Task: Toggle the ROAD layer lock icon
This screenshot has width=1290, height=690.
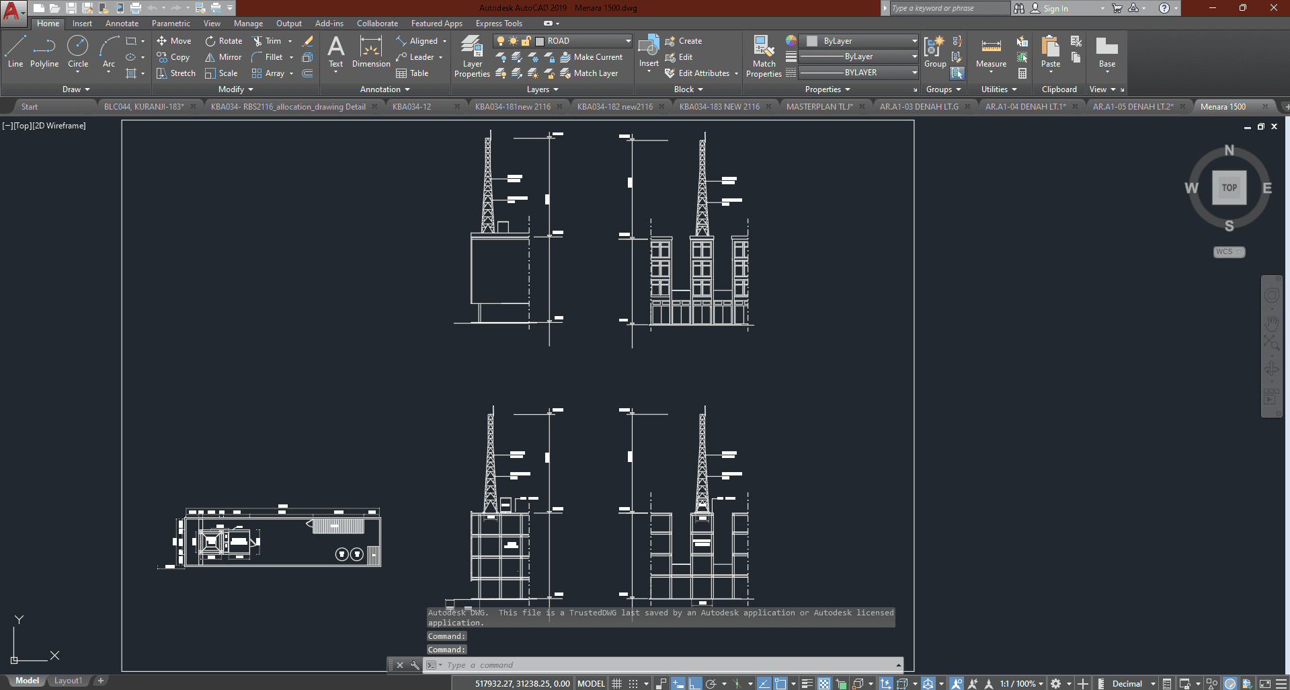Action: click(x=526, y=41)
